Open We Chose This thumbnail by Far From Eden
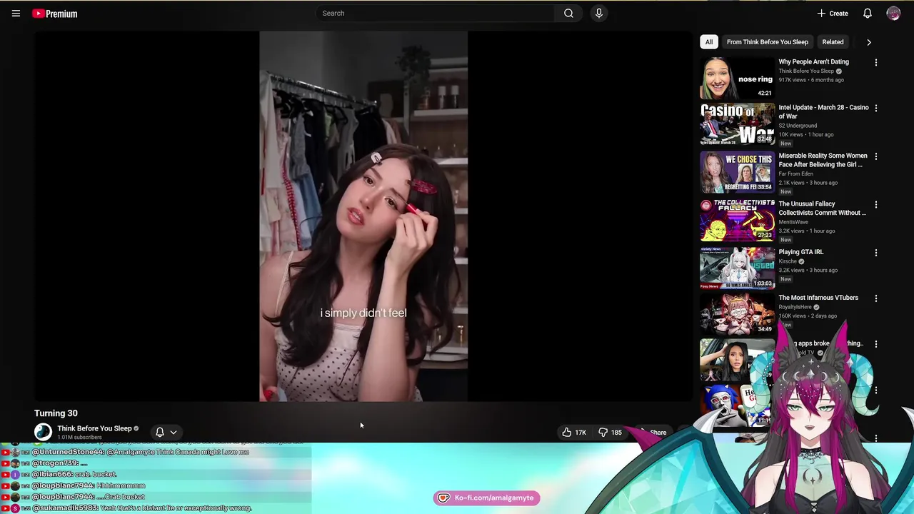The image size is (914, 514). (737, 172)
